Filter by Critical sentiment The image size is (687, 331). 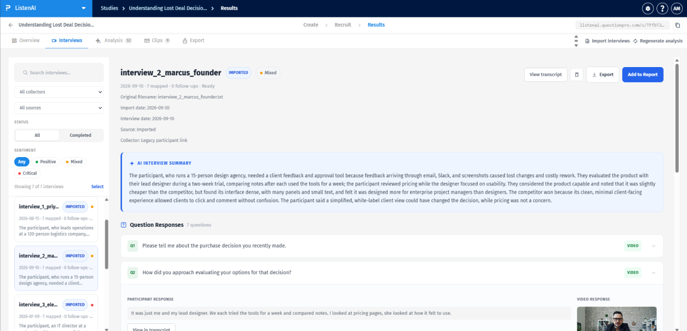(x=27, y=173)
